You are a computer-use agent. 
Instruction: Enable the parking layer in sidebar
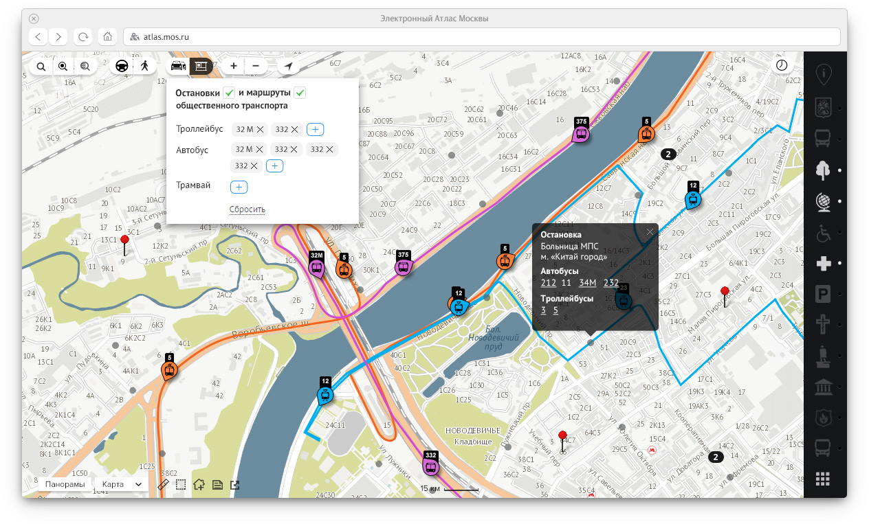[x=823, y=295]
